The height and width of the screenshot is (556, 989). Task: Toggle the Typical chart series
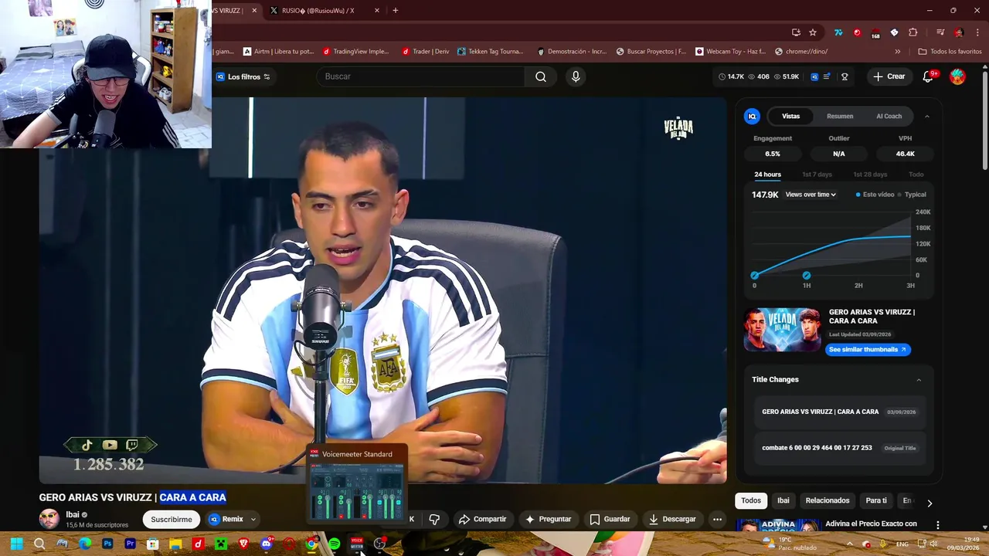(x=912, y=195)
